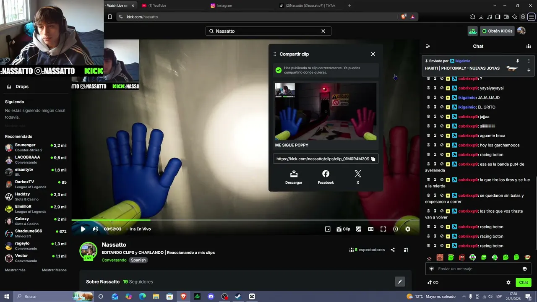537x302 pixels.
Task: Open player playback settings gear
Action: pyautogui.click(x=408, y=229)
